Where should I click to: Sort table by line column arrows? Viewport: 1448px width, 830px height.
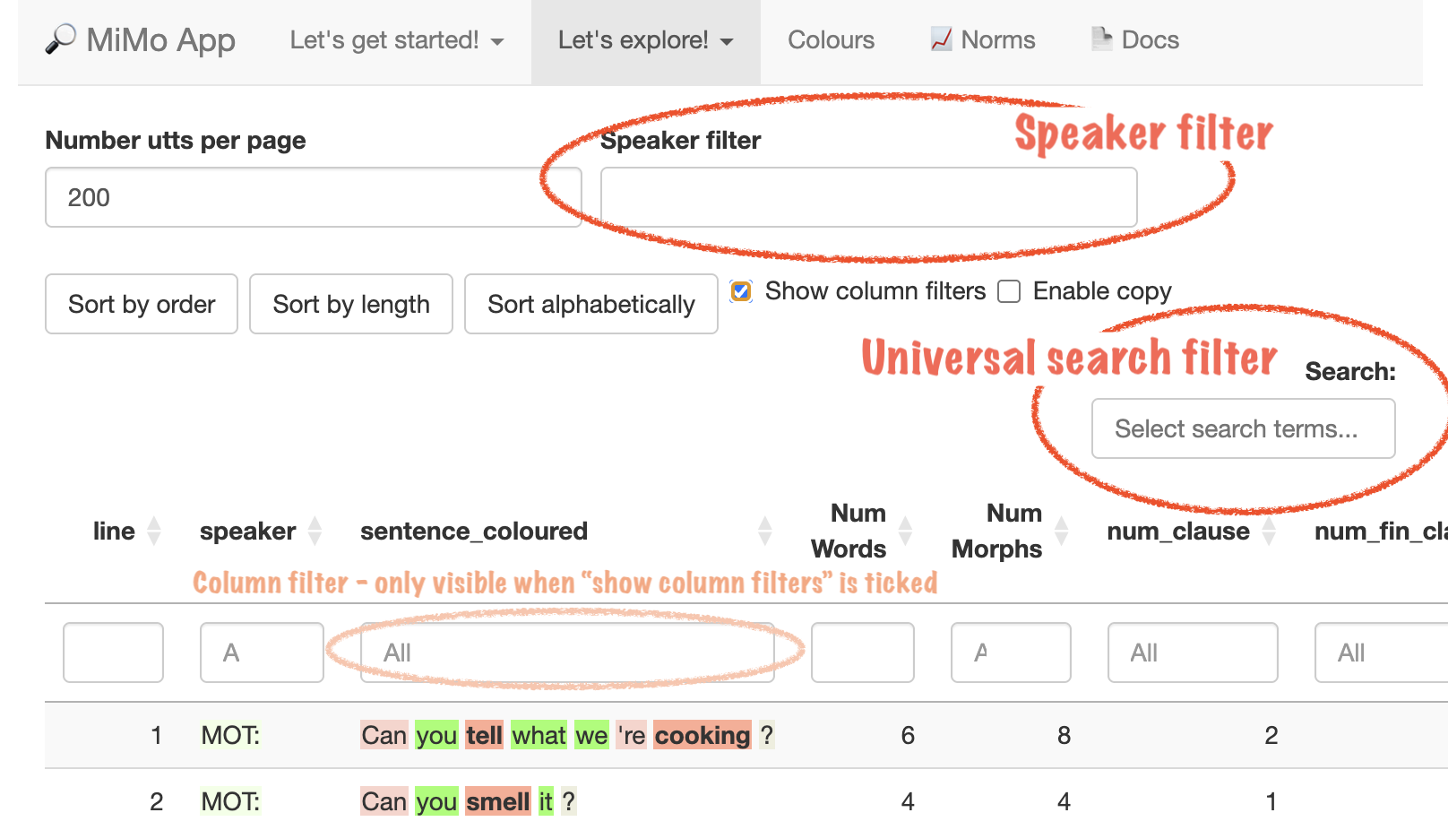(x=154, y=531)
